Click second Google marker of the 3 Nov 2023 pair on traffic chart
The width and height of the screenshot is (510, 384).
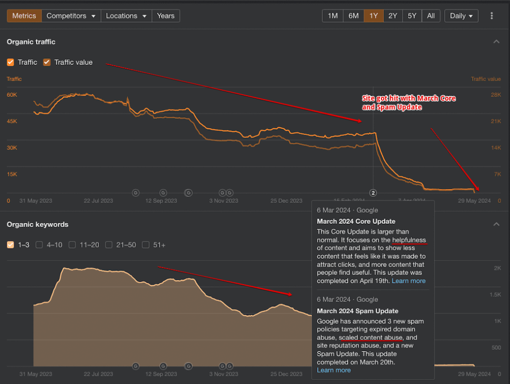pos(230,193)
